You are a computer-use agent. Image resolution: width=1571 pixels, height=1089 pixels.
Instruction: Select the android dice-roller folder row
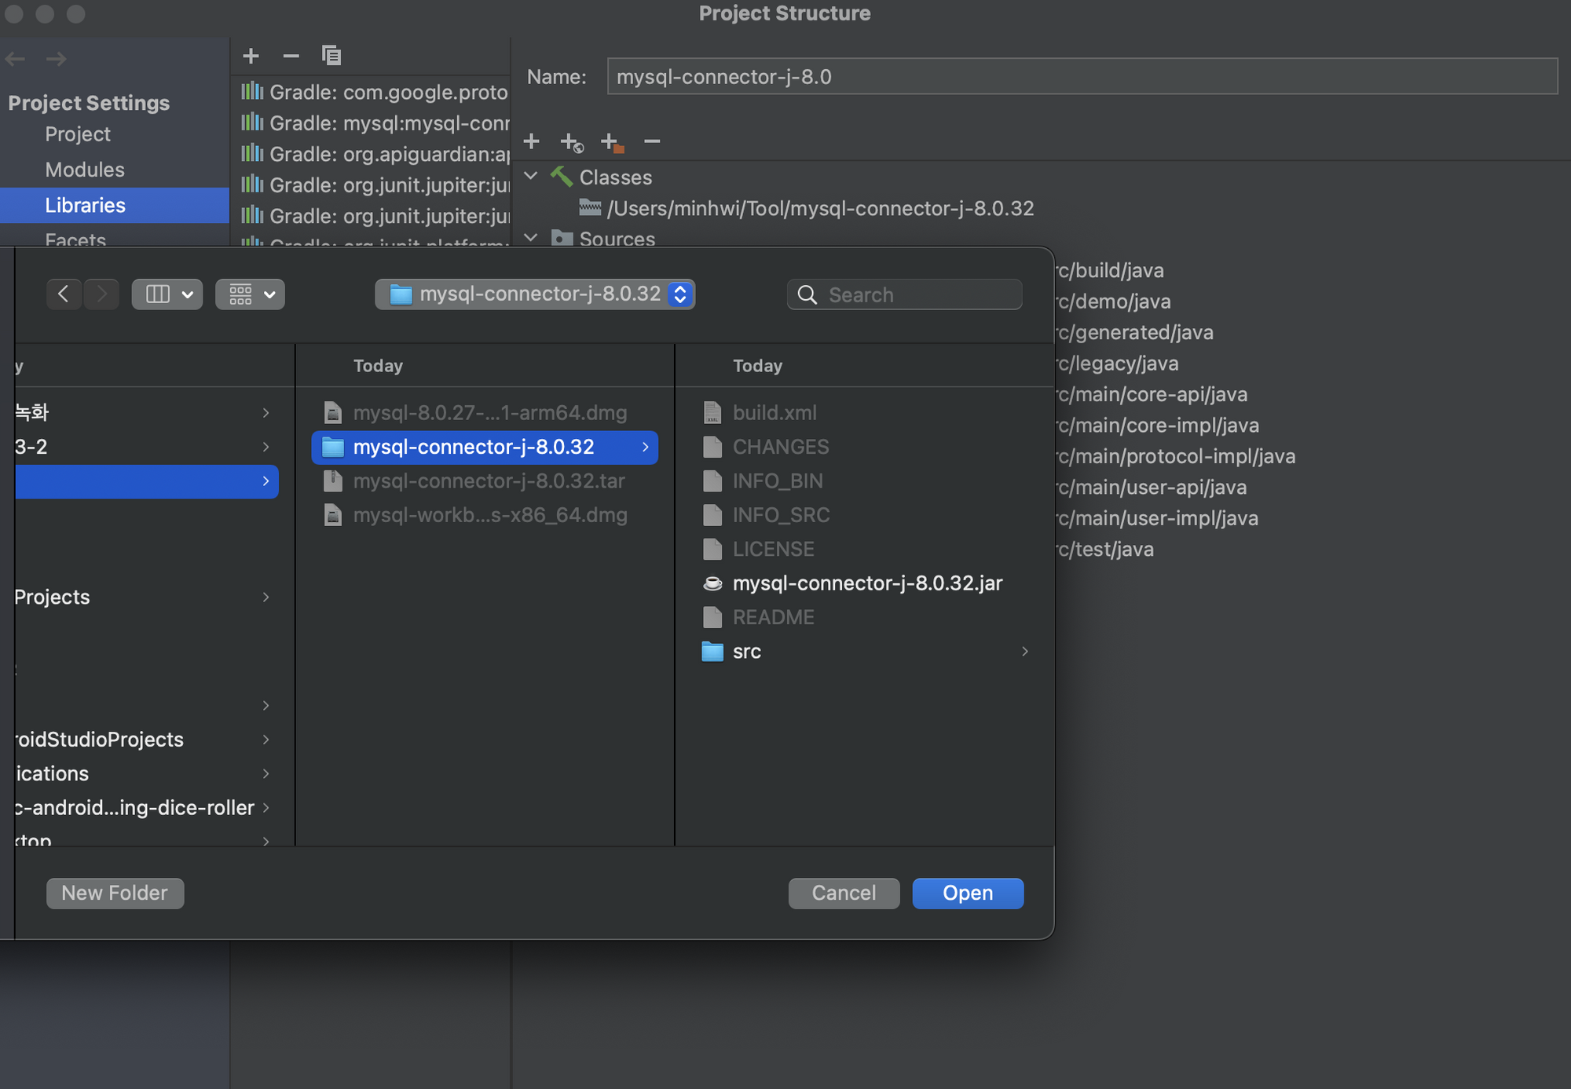tap(146, 808)
